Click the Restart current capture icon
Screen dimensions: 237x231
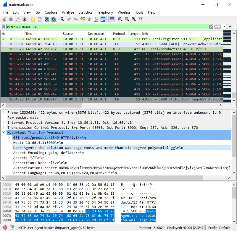coord(18,19)
